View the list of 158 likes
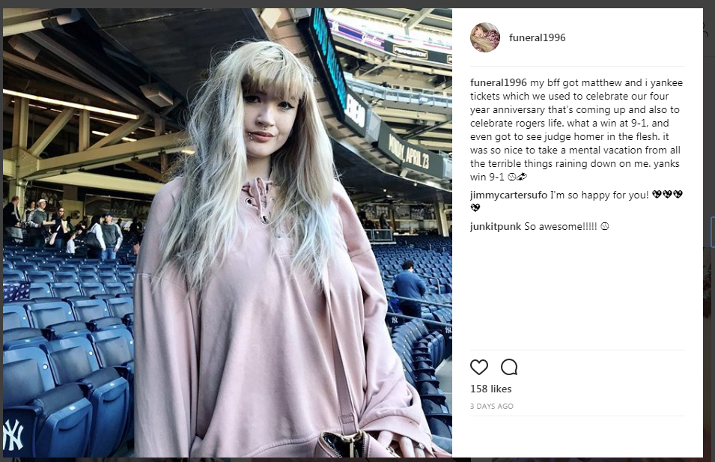Screen dimensions: 715x462 point(490,389)
